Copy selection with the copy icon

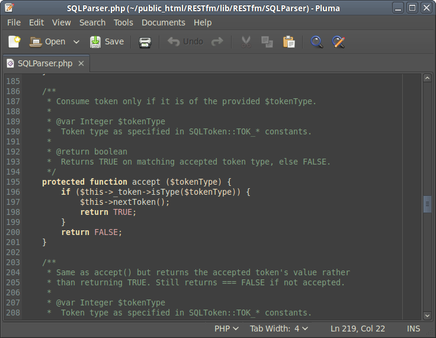(267, 42)
